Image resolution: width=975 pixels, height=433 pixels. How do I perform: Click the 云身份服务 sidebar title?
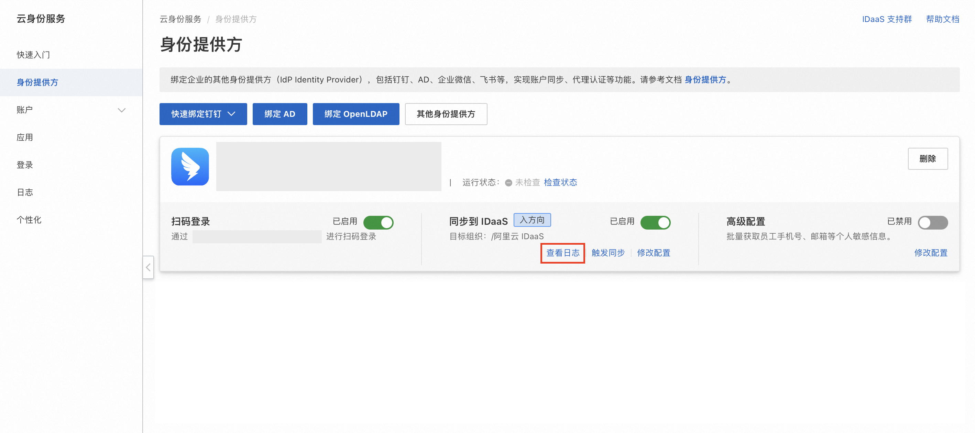[x=41, y=19]
